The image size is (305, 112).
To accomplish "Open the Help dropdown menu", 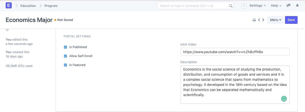I will pyautogui.click(x=276, y=6).
